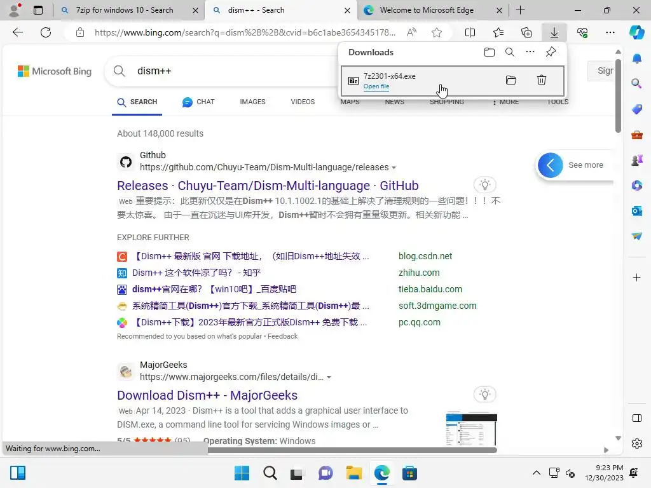Toggle the Downloads toolbar button

(x=554, y=32)
